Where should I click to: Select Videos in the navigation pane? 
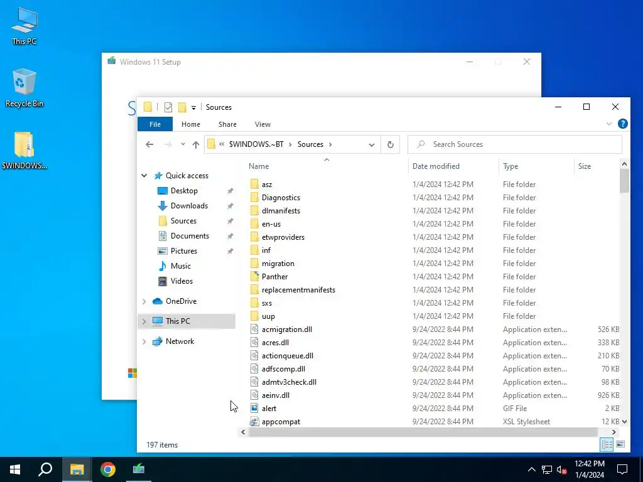[181, 281]
